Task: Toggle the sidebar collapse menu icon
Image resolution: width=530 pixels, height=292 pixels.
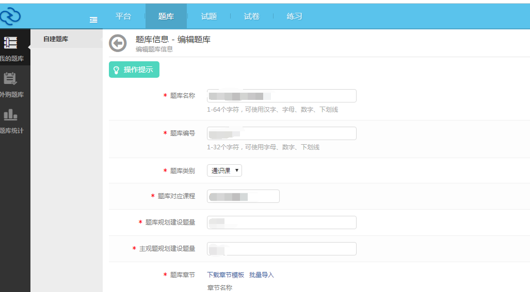Action: (93, 20)
